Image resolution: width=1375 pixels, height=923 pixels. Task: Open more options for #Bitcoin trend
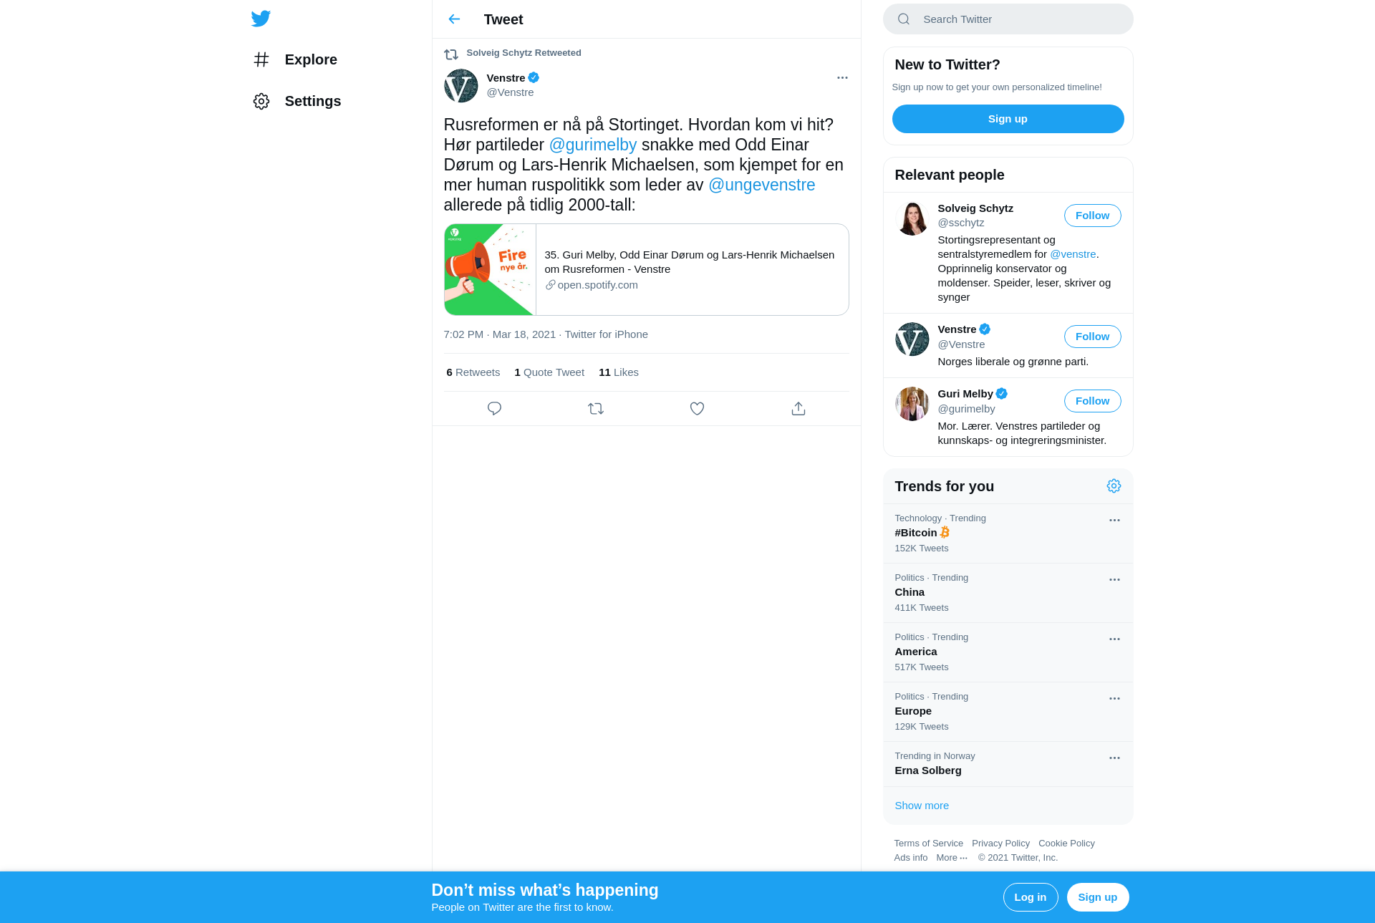(x=1114, y=521)
